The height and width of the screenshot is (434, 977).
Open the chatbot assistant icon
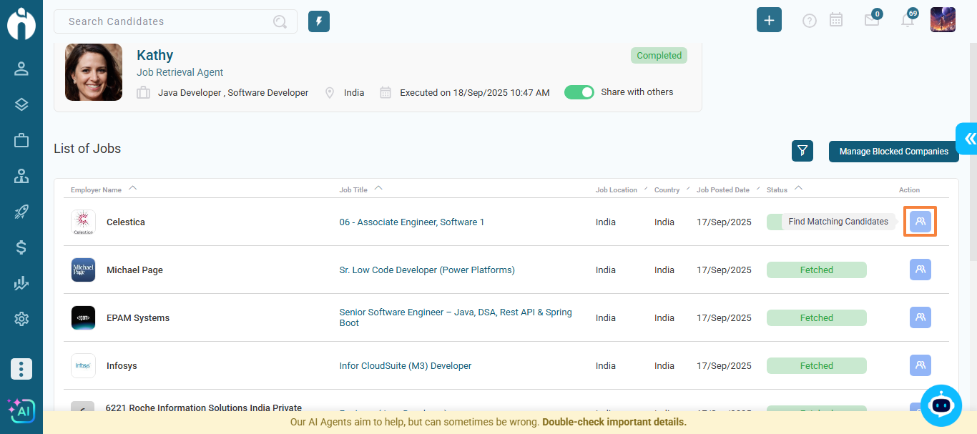[x=941, y=405]
